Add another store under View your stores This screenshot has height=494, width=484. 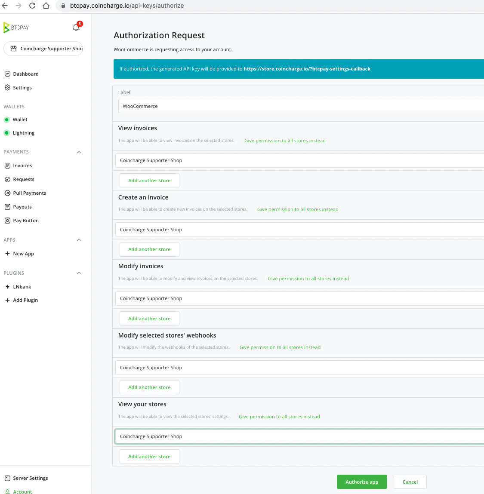[149, 457]
